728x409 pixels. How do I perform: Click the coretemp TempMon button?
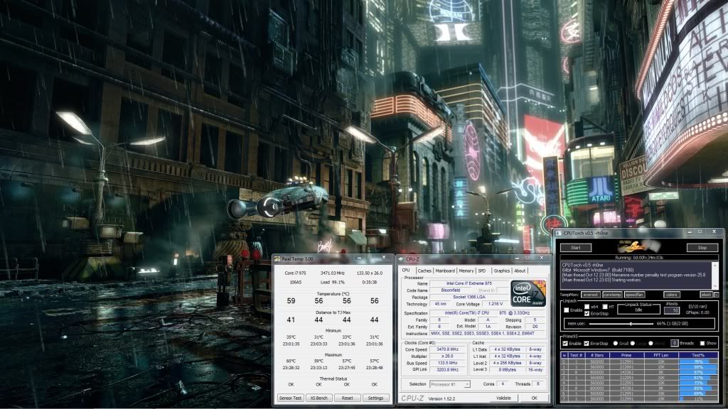[x=612, y=295]
